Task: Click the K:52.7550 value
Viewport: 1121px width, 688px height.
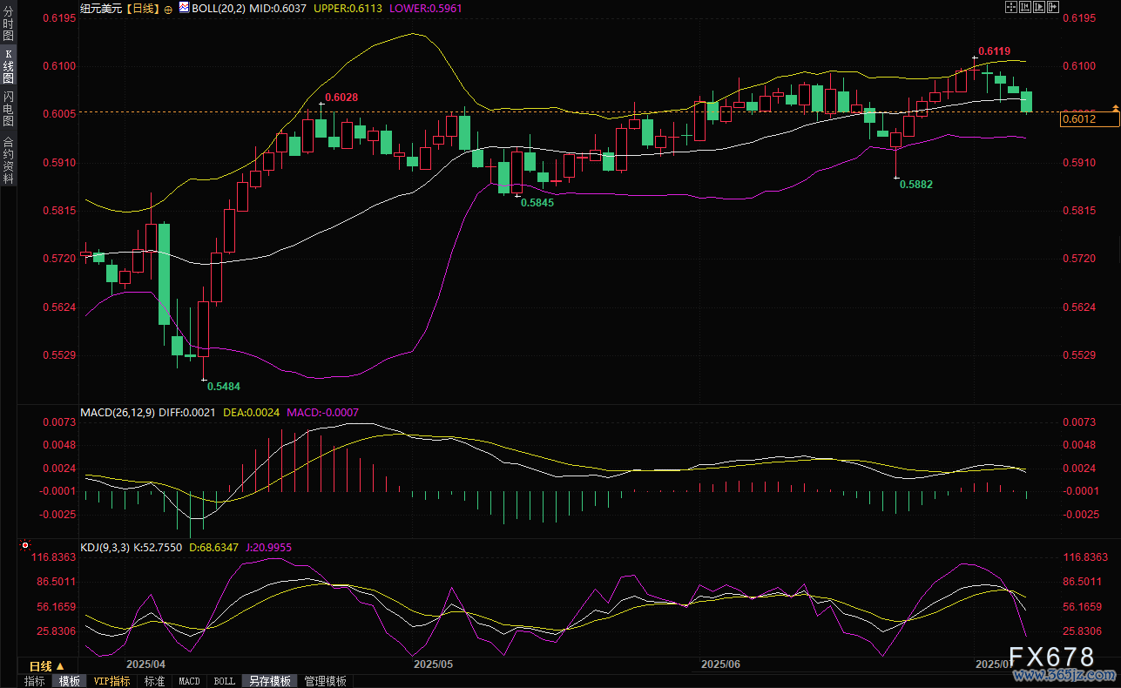Action: (158, 548)
